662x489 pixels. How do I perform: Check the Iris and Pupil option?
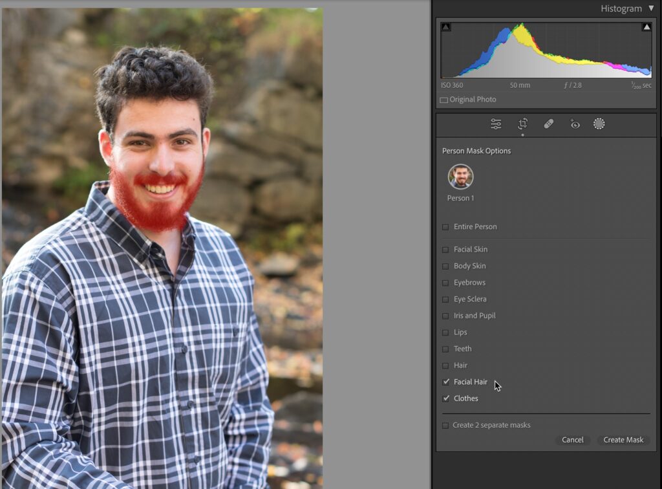click(x=445, y=316)
